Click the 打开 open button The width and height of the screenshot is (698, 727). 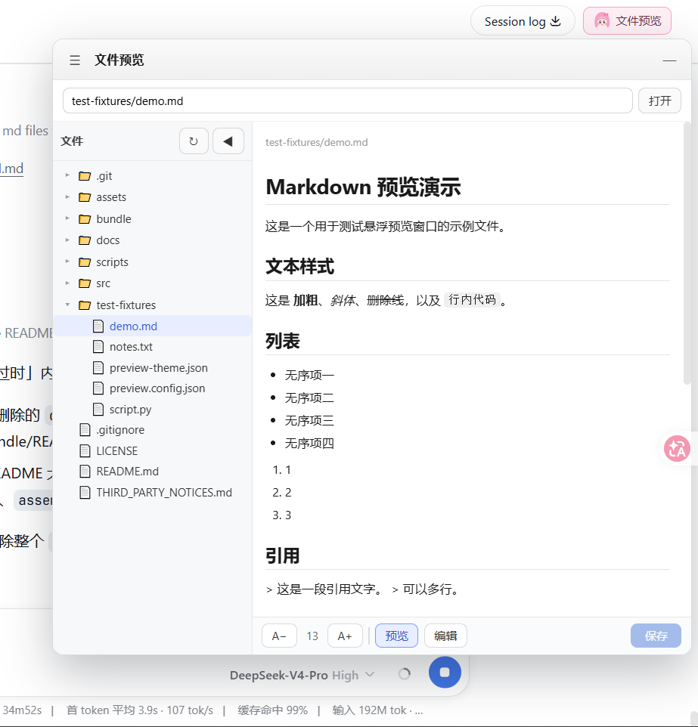tap(659, 101)
